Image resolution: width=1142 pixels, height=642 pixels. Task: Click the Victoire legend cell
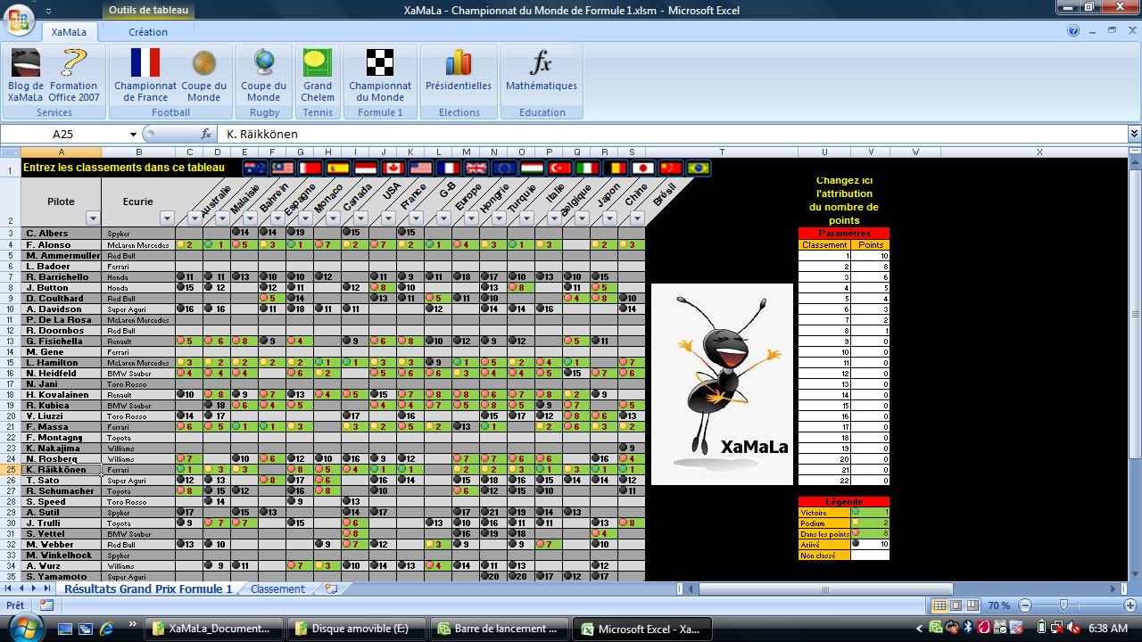(824, 513)
